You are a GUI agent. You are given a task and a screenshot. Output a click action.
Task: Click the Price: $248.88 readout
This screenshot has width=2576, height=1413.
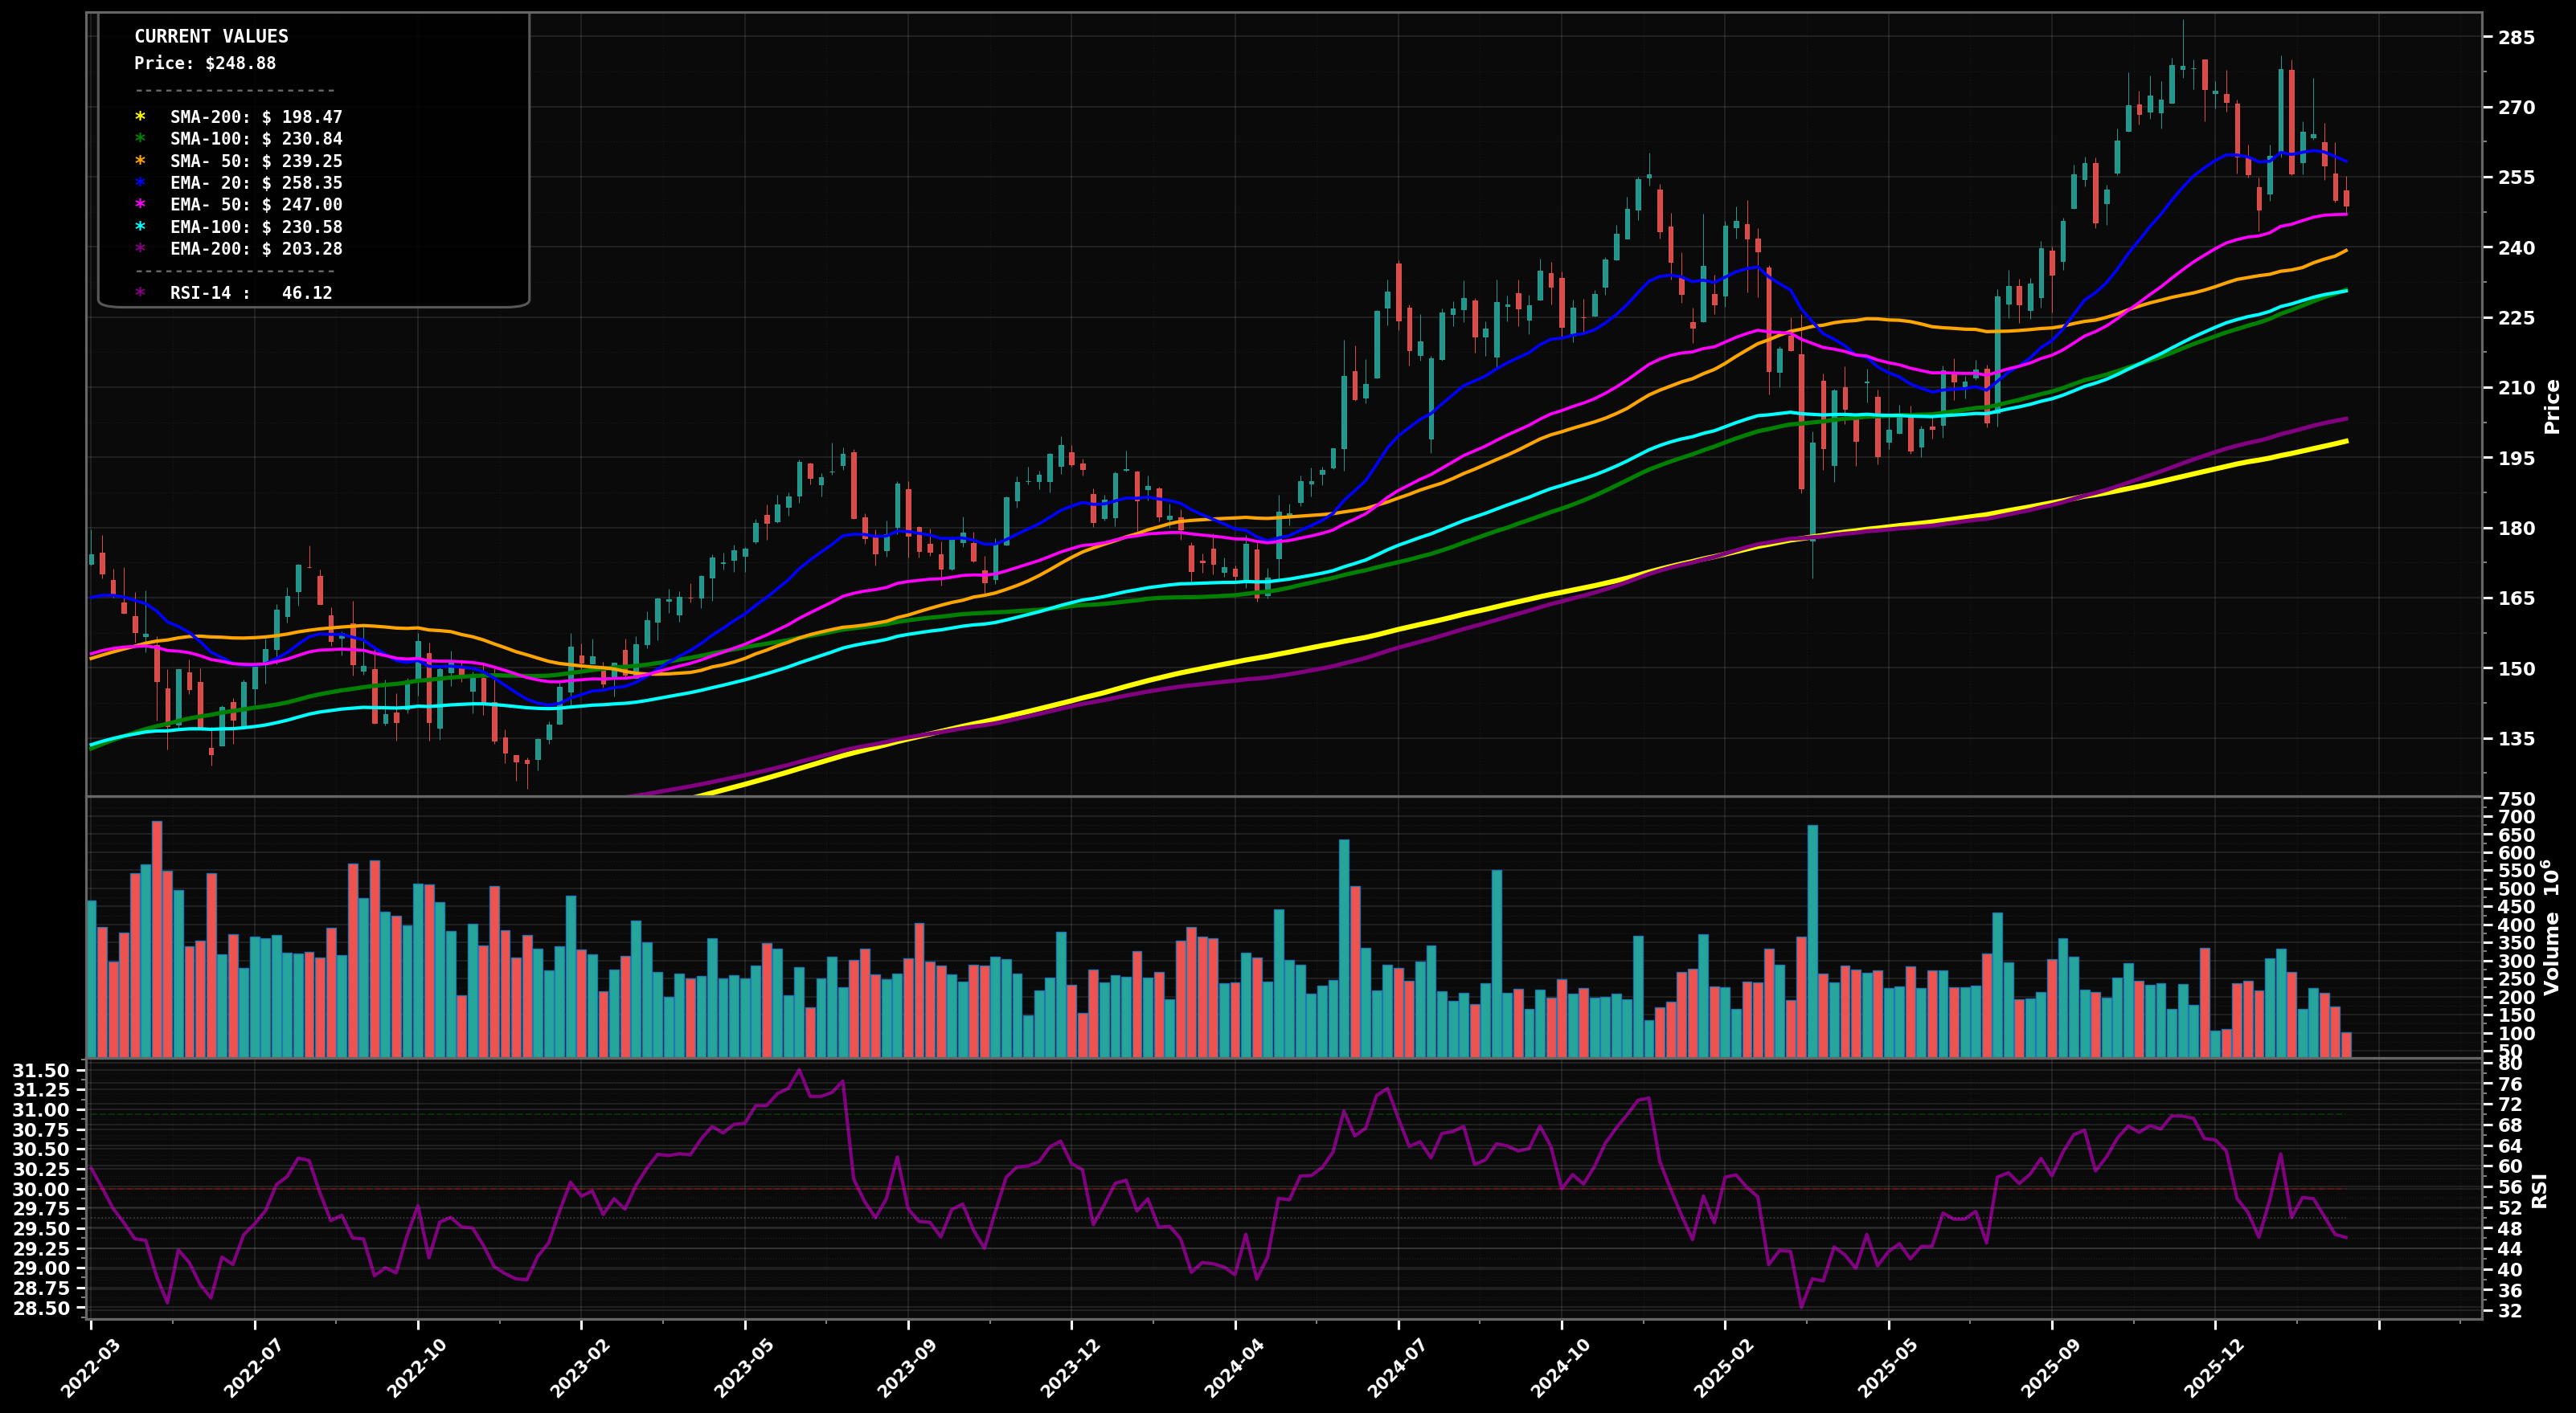click(x=205, y=64)
